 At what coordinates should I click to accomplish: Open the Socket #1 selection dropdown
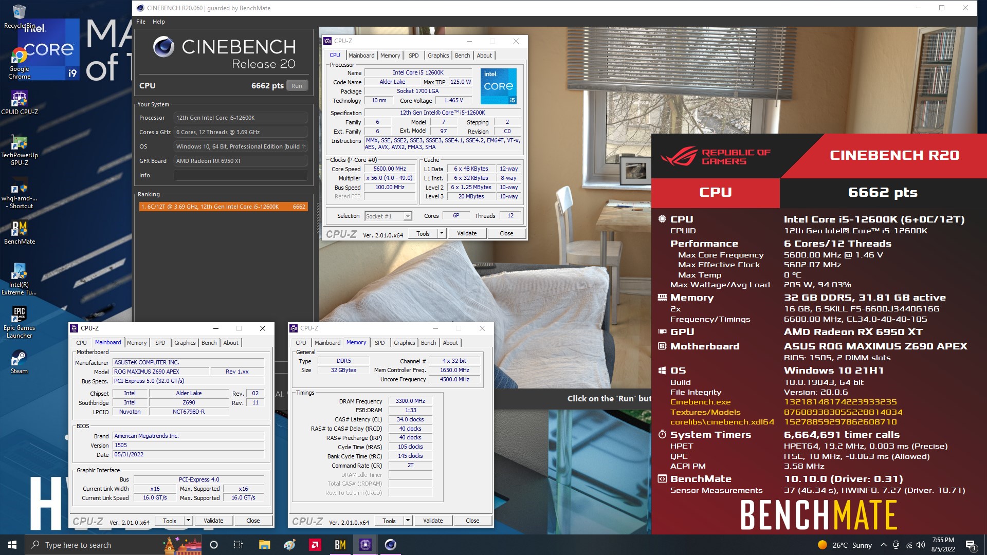click(x=388, y=216)
